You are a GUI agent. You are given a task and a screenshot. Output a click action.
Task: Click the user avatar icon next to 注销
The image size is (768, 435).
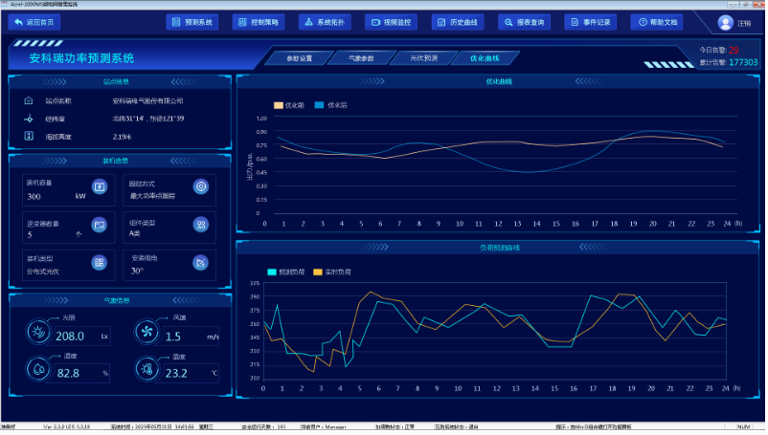point(725,23)
